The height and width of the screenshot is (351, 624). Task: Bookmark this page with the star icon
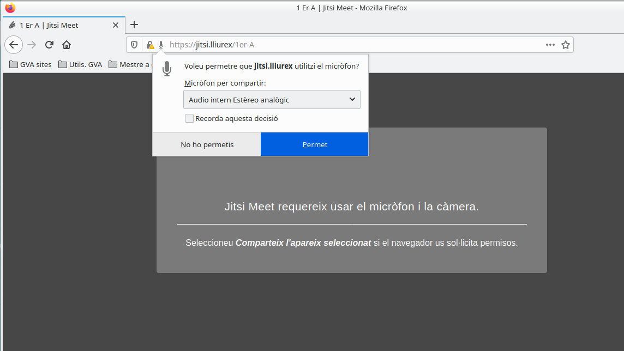pyautogui.click(x=566, y=45)
